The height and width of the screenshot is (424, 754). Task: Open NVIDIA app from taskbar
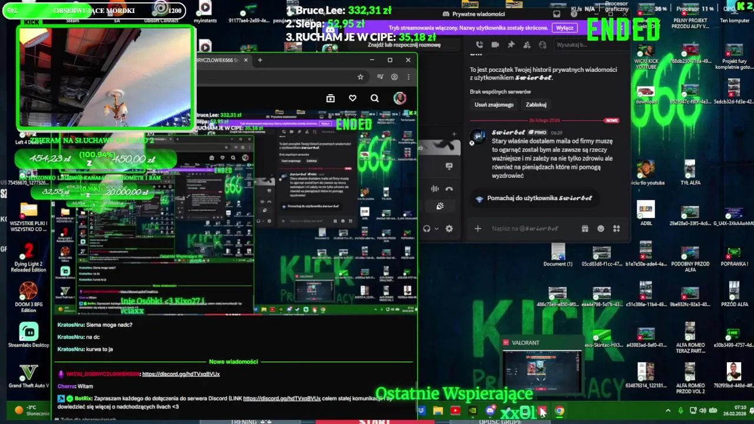click(472, 410)
